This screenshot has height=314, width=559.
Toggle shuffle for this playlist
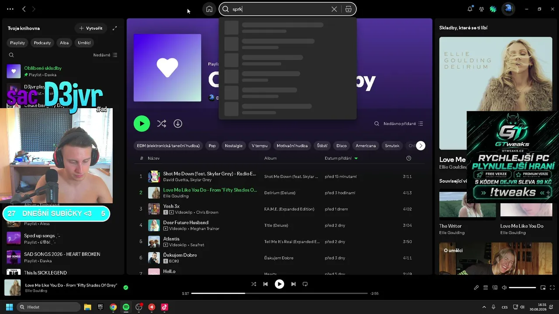click(x=162, y=123)
